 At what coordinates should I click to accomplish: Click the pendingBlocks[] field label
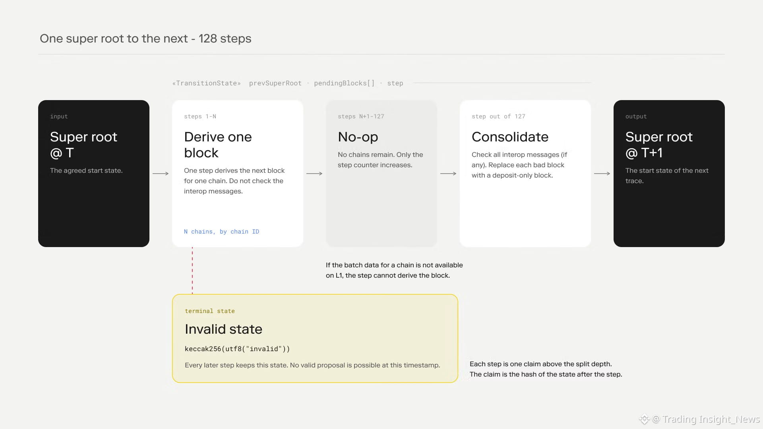coord(344,83)
